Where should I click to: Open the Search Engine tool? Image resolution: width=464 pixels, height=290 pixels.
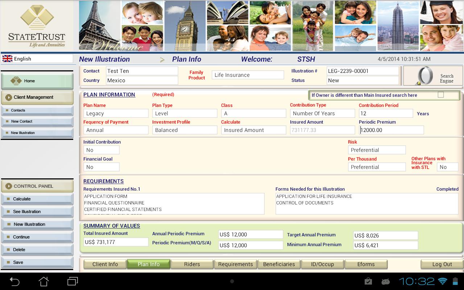[x=432, y=75]
